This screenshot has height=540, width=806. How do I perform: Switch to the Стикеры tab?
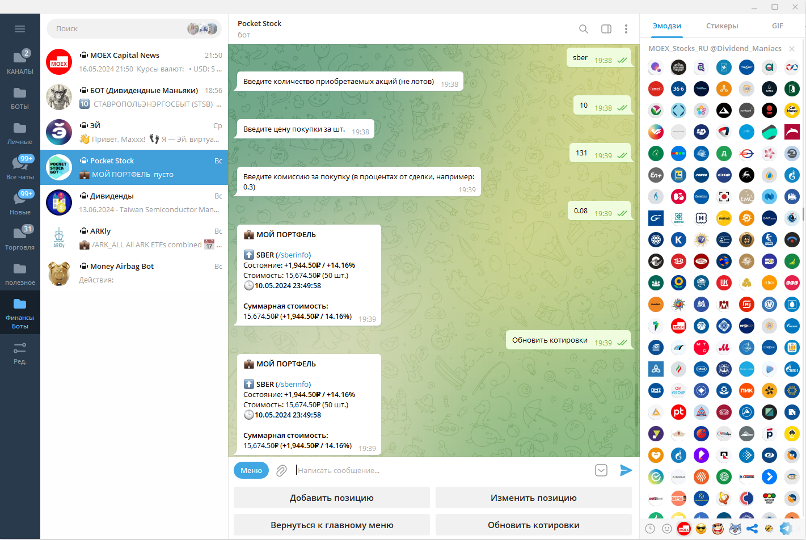point(722,26)
